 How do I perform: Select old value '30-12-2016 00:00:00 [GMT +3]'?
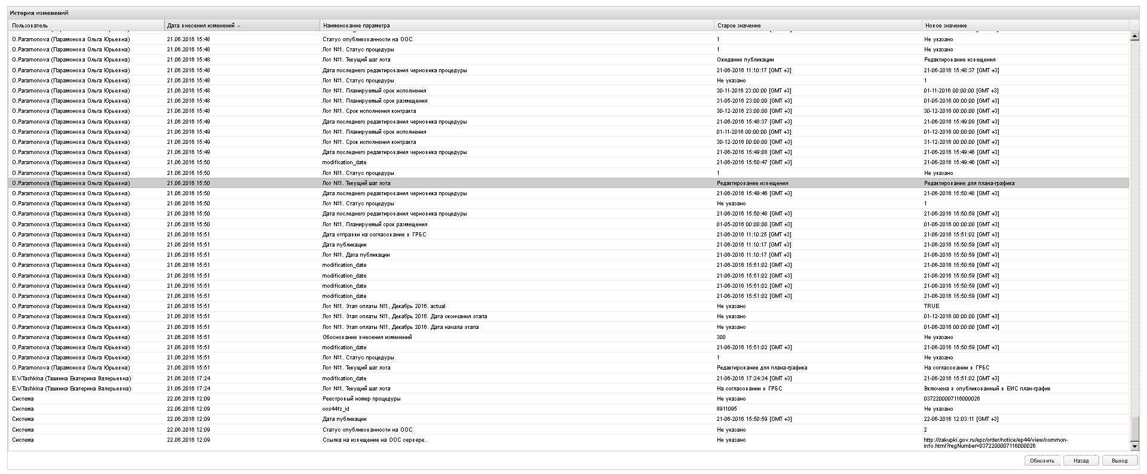[754, 142]
